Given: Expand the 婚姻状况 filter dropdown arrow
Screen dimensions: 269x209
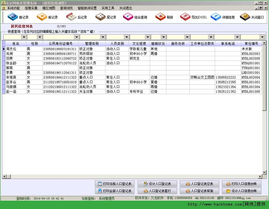Looking at the screenshot, I should click(163, 37).
